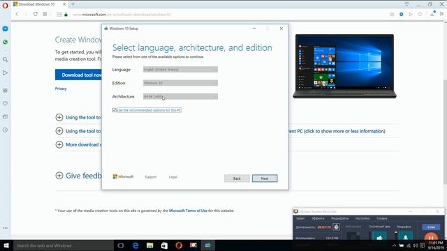
Task: Click the Windows 10 laptop image
Action: click(344, 66)
